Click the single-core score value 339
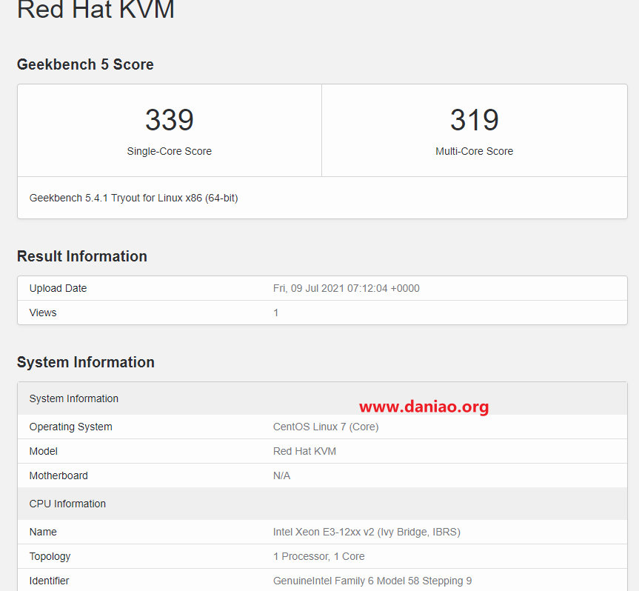 click(x=169, y=120)
